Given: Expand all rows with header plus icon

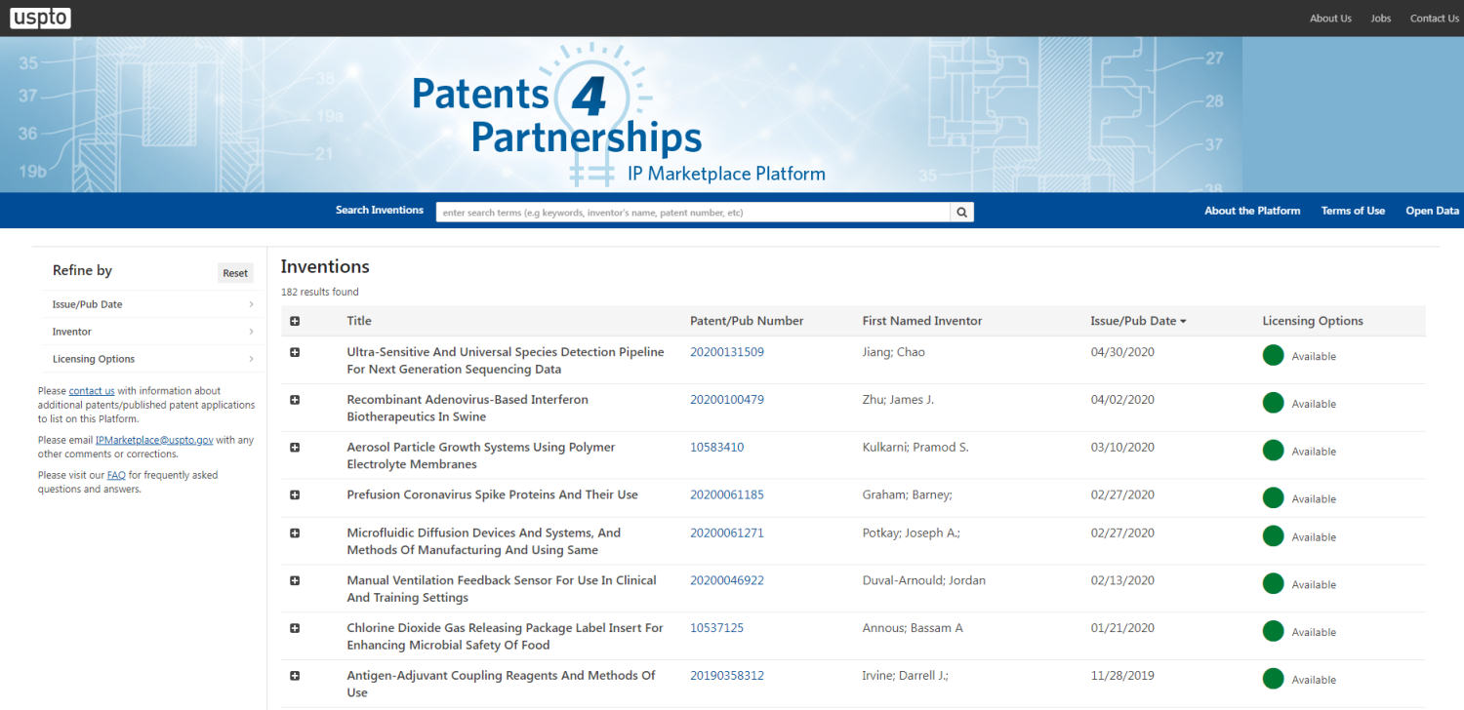Looking at the screenshot, I should 295,321.
